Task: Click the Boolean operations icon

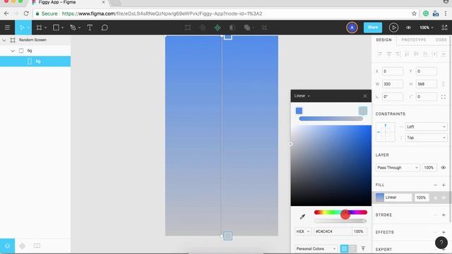Action: (x=247, y=28)
